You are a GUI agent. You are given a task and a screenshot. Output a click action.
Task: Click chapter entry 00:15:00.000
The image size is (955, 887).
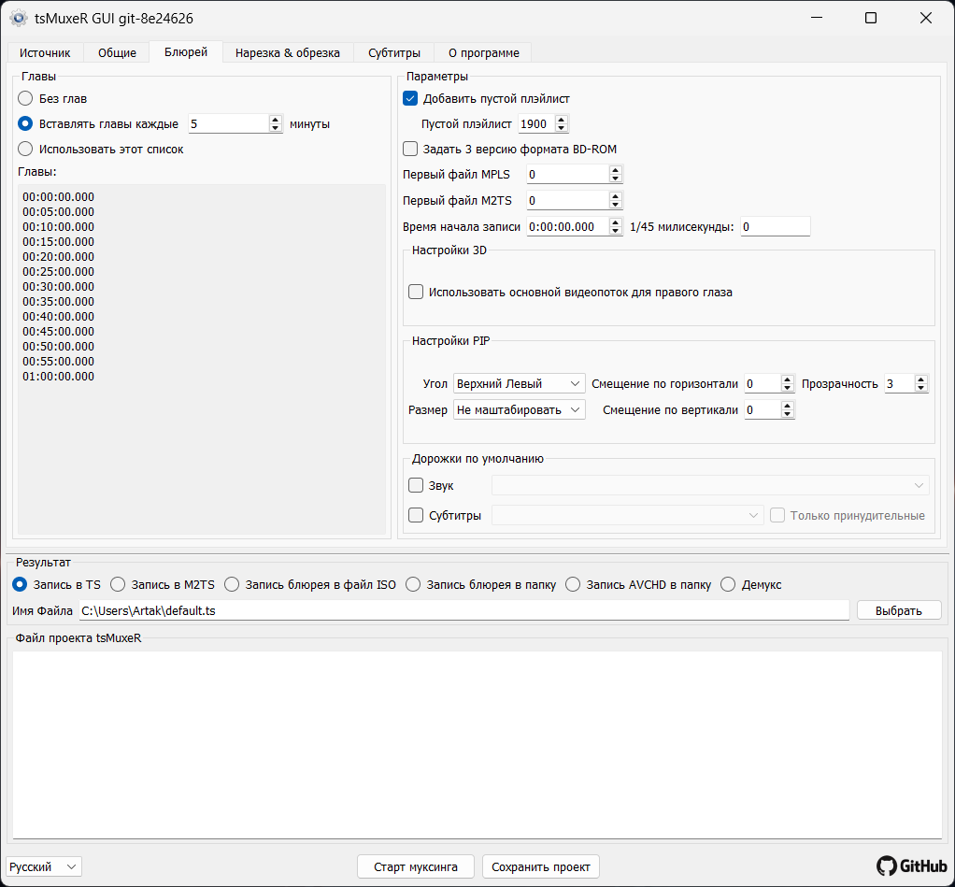coord(59,241)
